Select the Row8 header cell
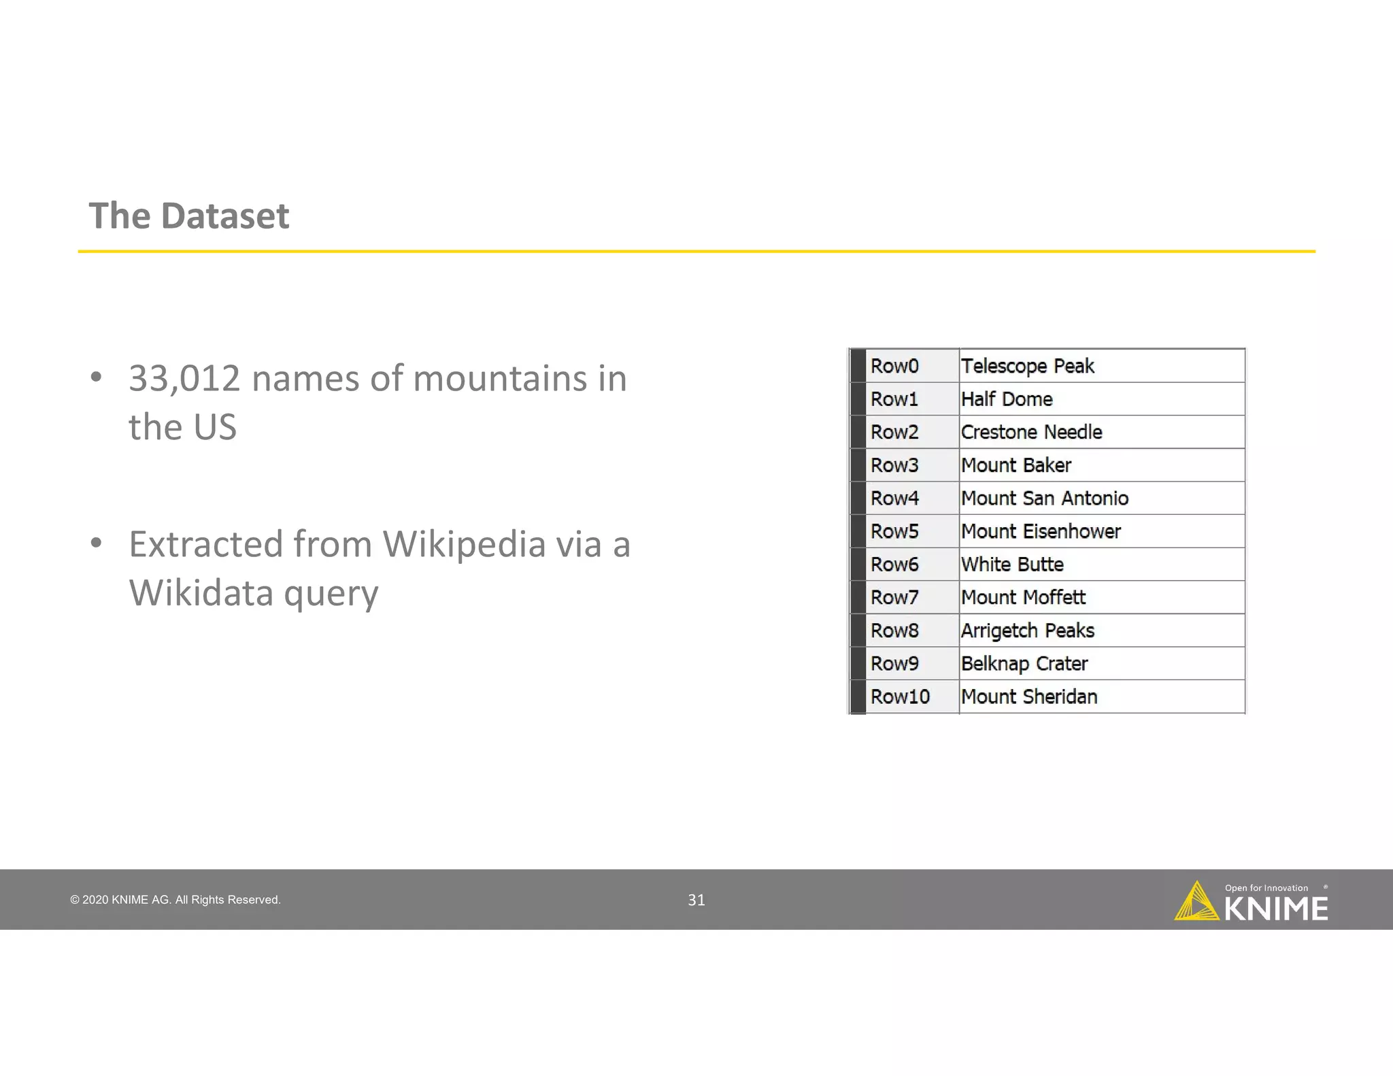 911,631
